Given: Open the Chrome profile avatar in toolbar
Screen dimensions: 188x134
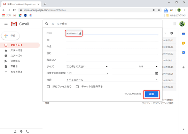Looking at the screenshot, I should pos(179,10).
